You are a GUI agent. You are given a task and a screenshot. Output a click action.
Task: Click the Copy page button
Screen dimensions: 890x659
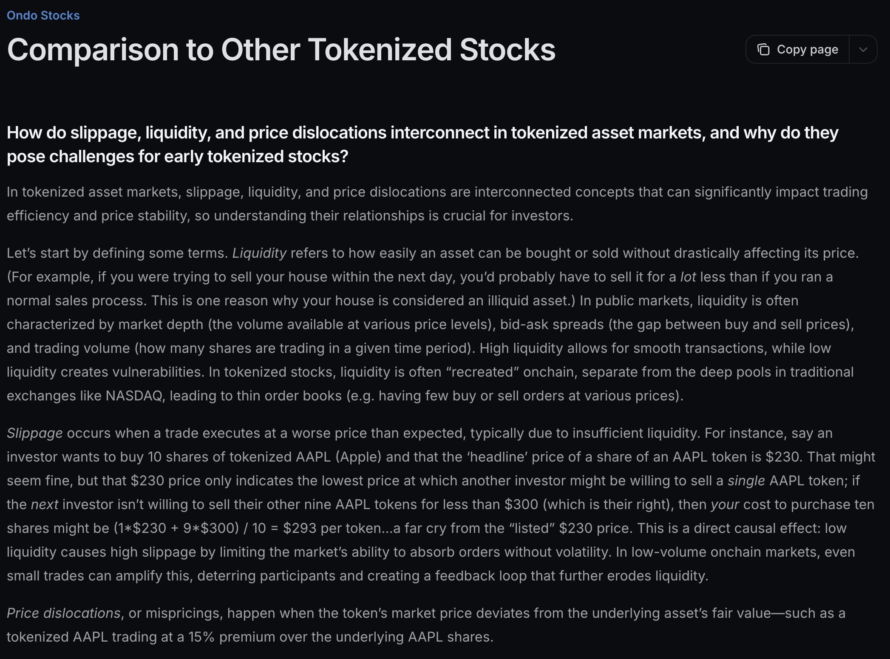point(798,49)
